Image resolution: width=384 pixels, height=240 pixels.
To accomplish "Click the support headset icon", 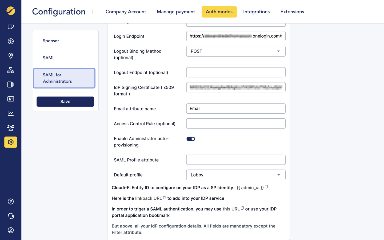I will click(x=10, y=216).
